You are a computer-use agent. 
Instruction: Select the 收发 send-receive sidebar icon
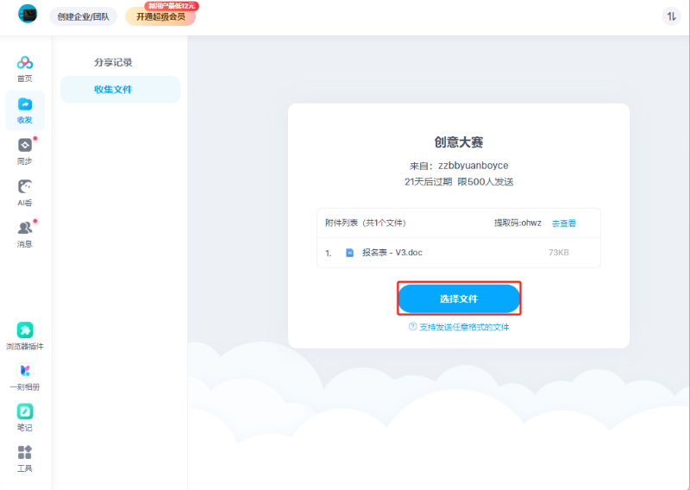pos(25,104)
